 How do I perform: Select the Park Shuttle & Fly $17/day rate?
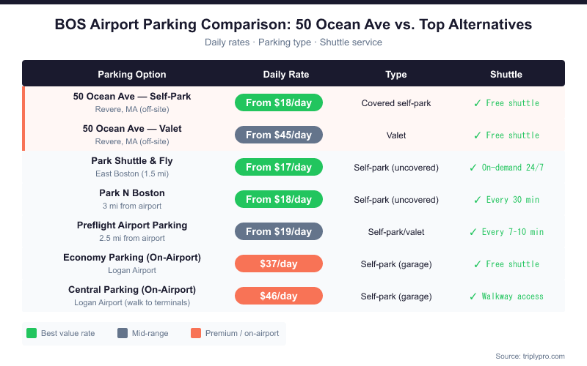(279, 168)
